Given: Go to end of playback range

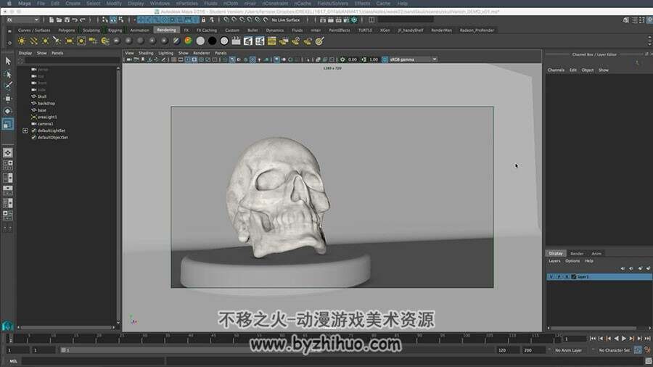Looking at the screenshot, I should (x=647, y=339).
